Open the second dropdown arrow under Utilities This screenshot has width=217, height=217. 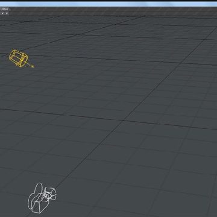(7, 13)
